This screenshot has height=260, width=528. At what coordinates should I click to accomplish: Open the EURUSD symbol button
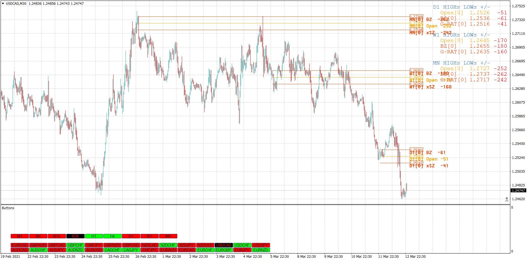[20, 245]
